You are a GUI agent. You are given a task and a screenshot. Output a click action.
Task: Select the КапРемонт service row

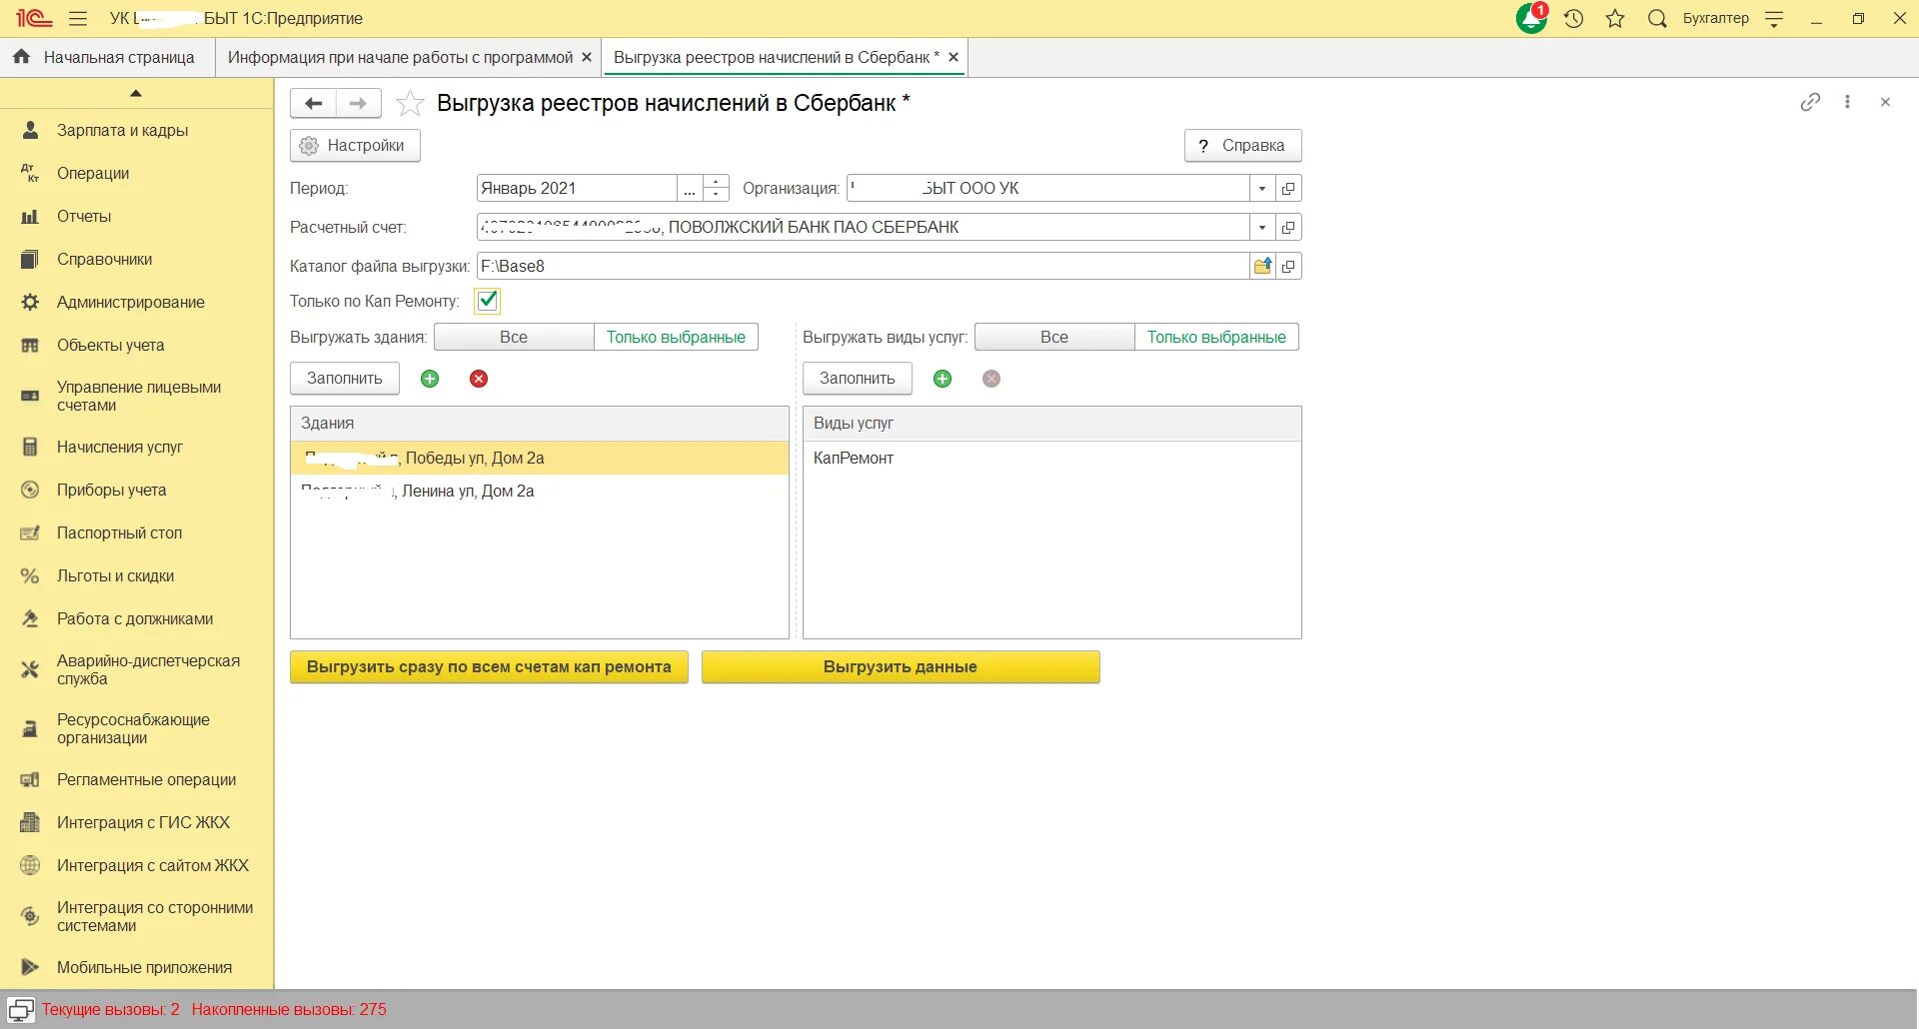[x=1051, y=458]
